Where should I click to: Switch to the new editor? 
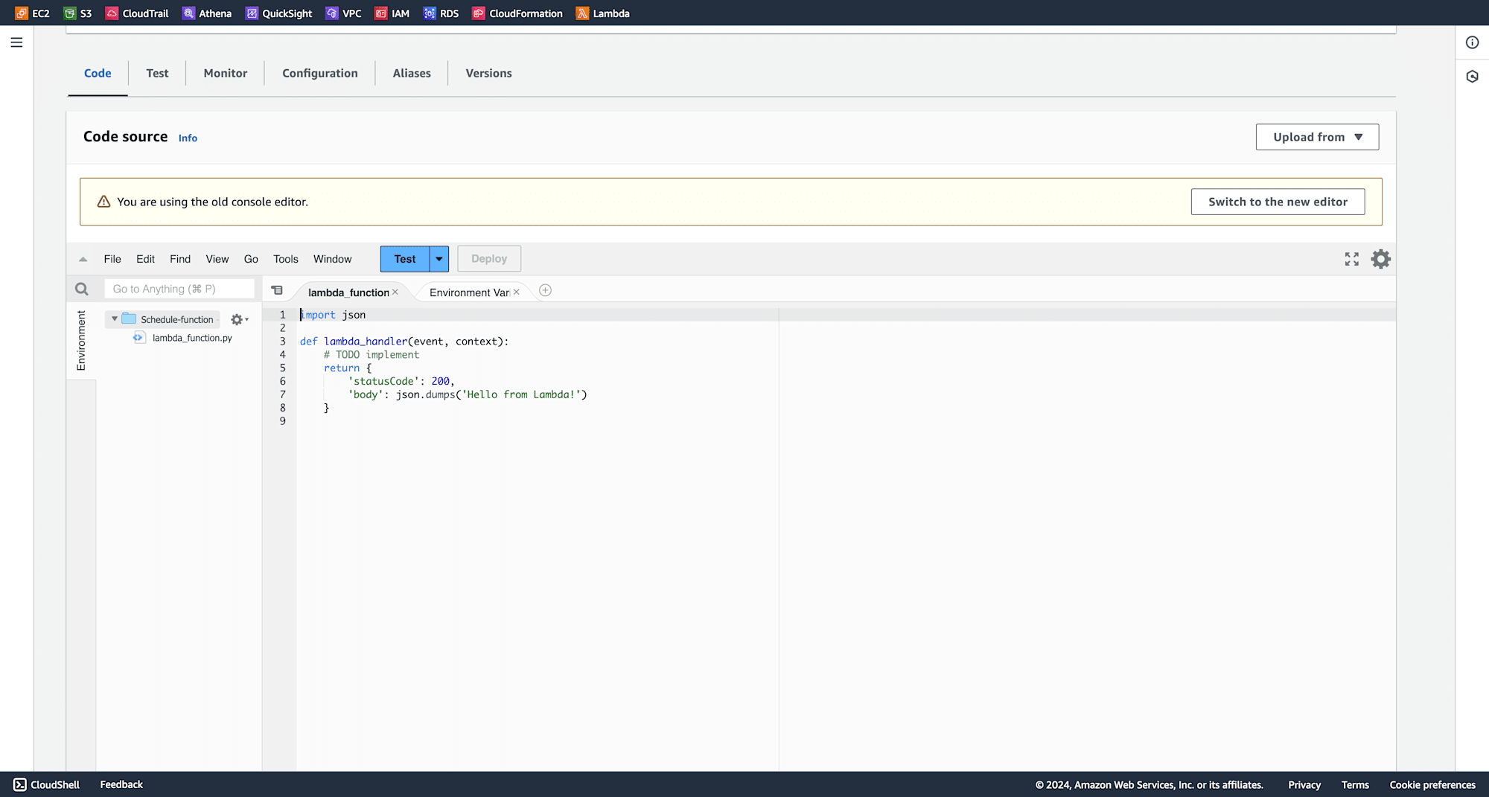point(1278,202)
